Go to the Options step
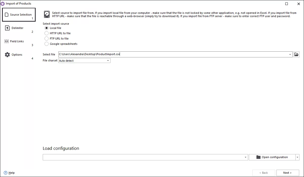This screenshot has width=304, height=177. (17, 54)
